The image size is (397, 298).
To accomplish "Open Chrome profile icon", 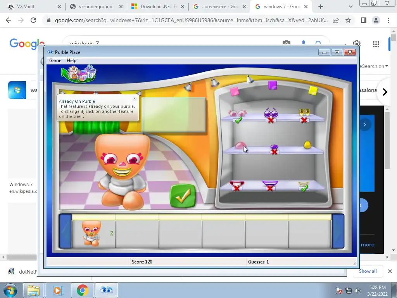I will pos(376,20).
